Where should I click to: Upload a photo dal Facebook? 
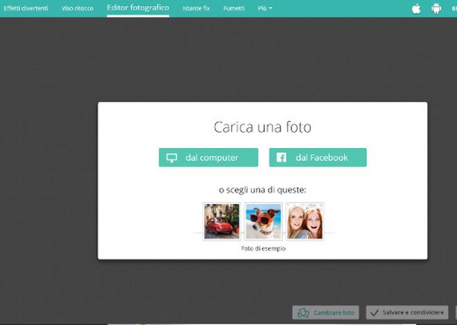click(318, 158)
